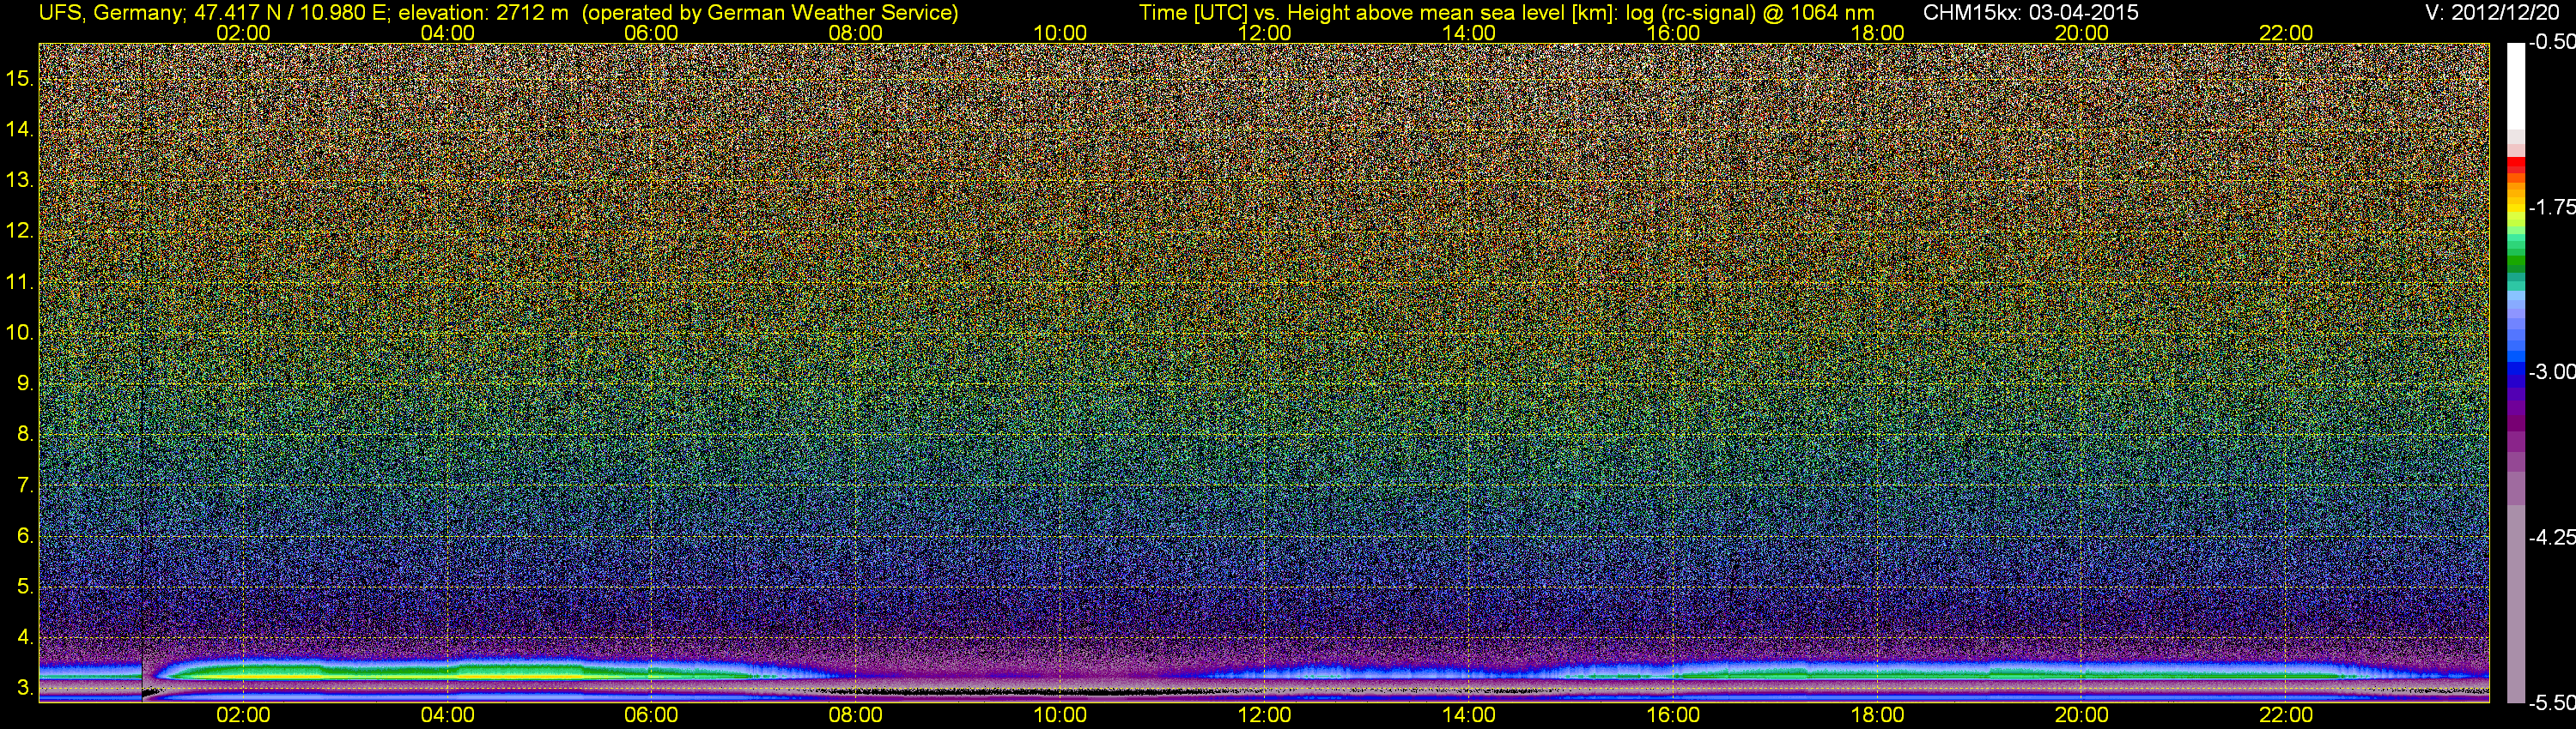Click the 3 km height axis label
The width and height of the screenshot is (2576, 729).
point(25,689)
